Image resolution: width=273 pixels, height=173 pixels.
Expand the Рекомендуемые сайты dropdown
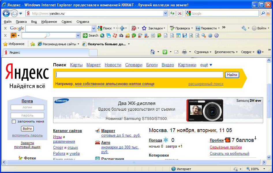[78, 44]
